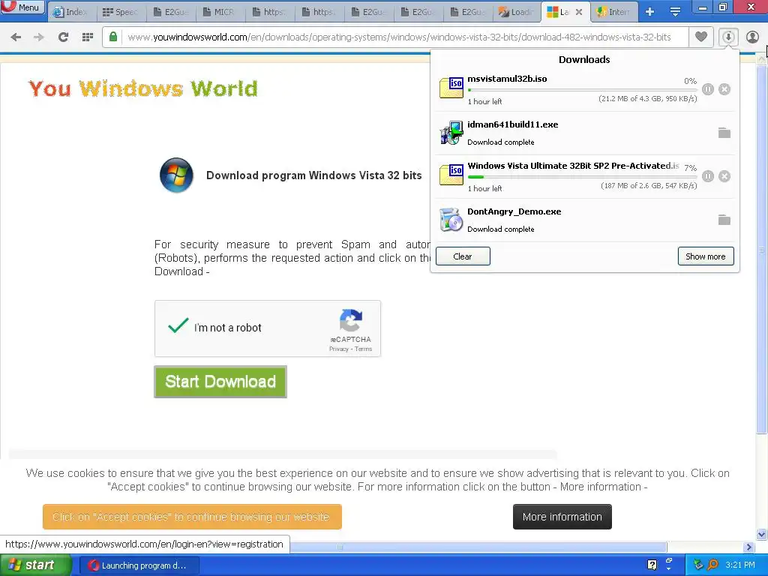Viewport: 768px width, 576px height.
Task: Click the green padlock security icon
Action: pyautogui.click(x=113, y=37)
